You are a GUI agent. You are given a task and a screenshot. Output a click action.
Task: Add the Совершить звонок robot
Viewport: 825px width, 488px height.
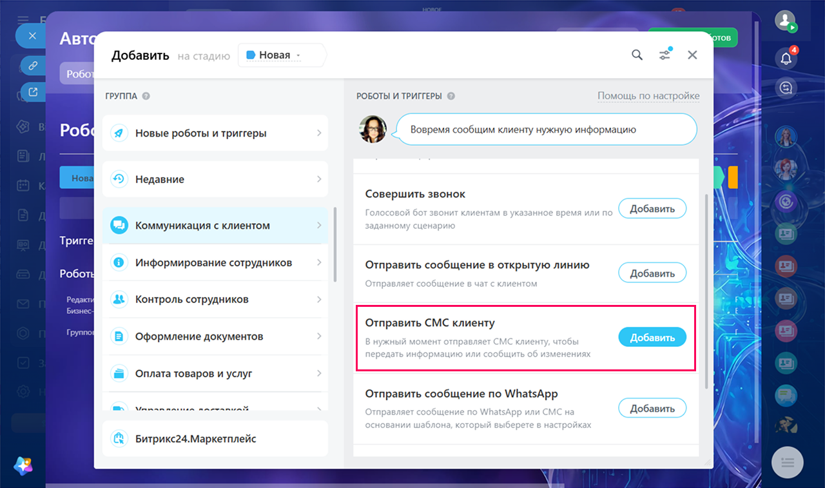[652, 208]
